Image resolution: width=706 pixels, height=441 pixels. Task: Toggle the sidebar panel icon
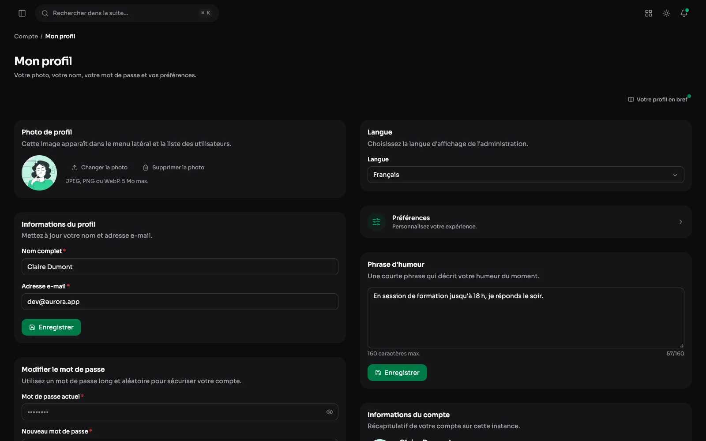(22, 13)
